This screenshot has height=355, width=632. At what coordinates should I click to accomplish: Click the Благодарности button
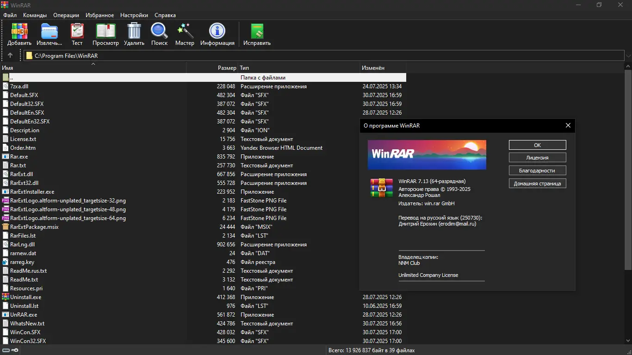[x=537, y=171]
